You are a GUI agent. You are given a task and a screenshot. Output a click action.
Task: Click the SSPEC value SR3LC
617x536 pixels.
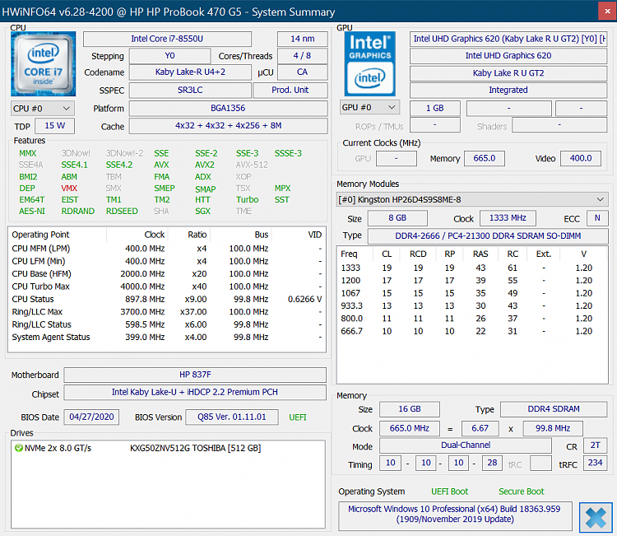point(190,90)
